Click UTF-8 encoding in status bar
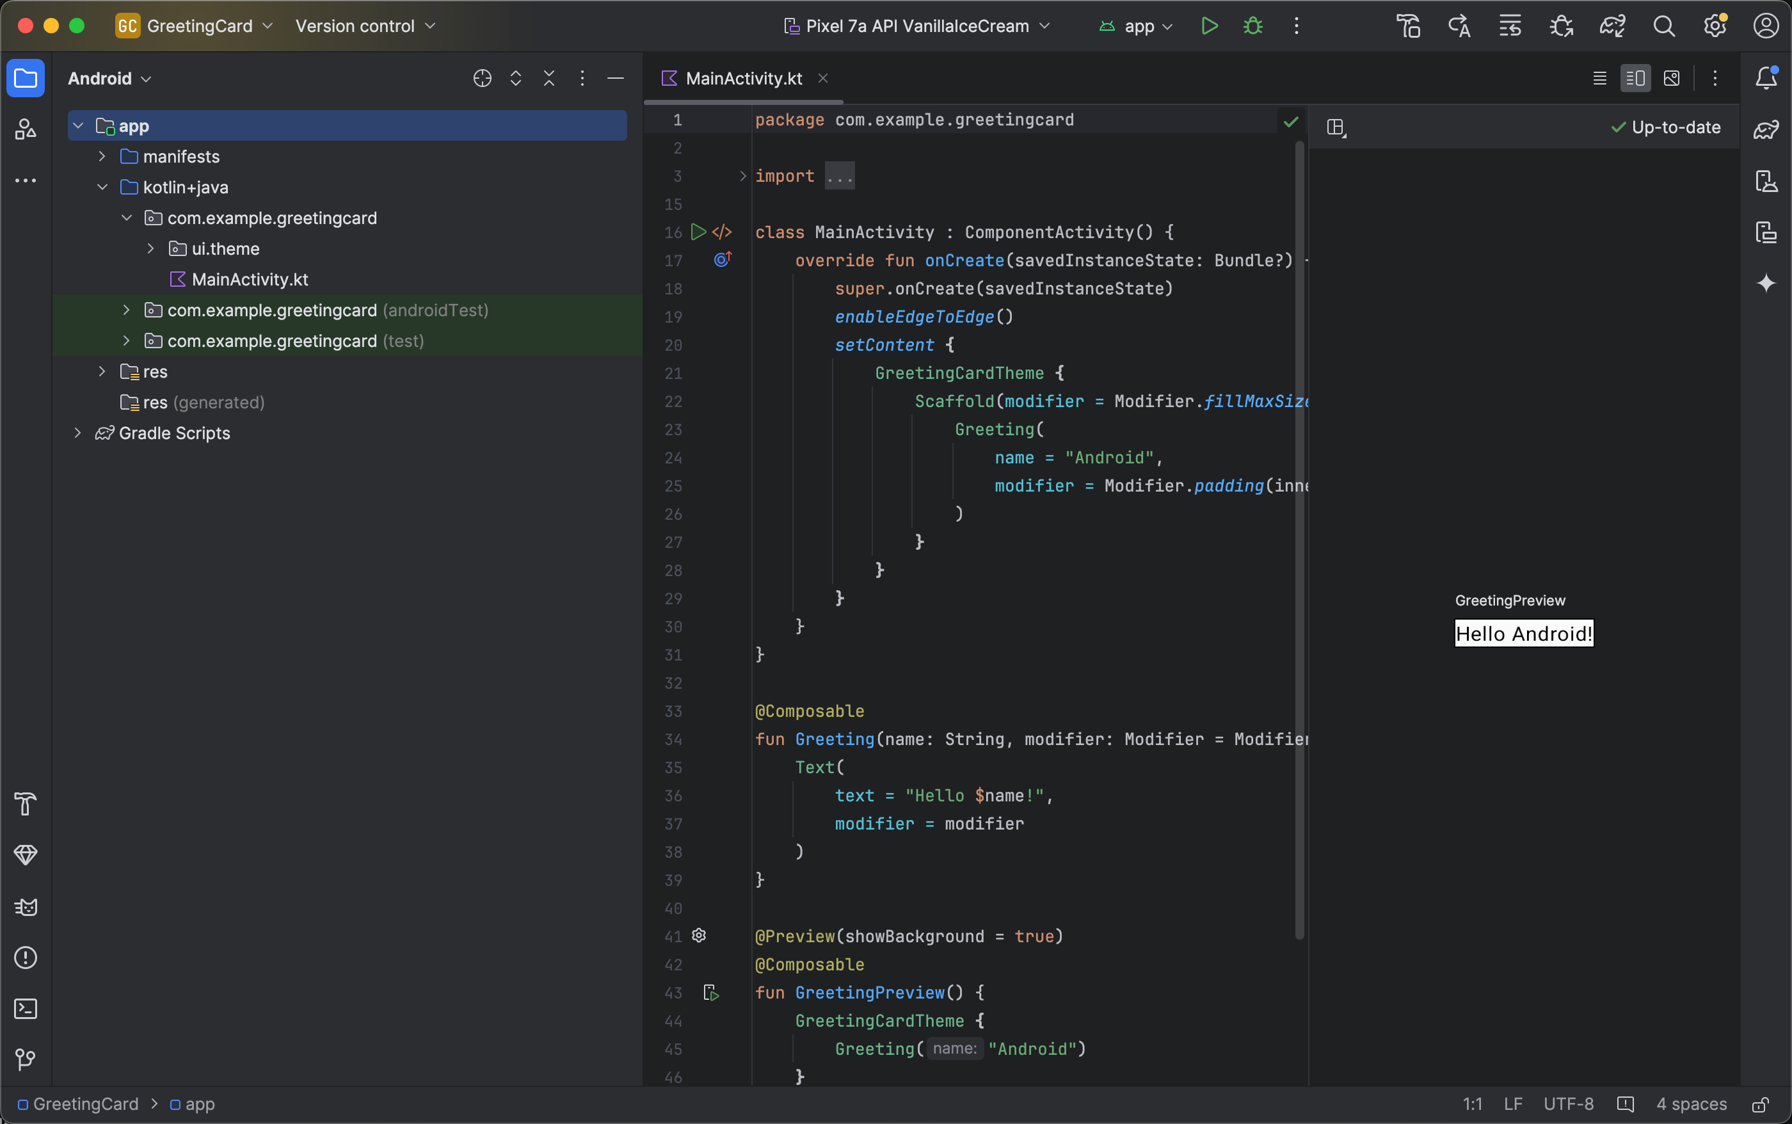The height and width of the screenshot is (1124, 1792). coord(1568,1105)
